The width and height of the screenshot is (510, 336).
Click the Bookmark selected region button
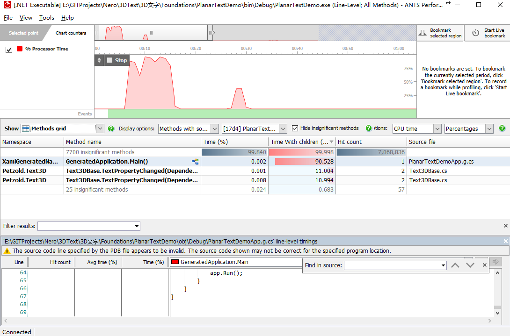click(440, 33)
